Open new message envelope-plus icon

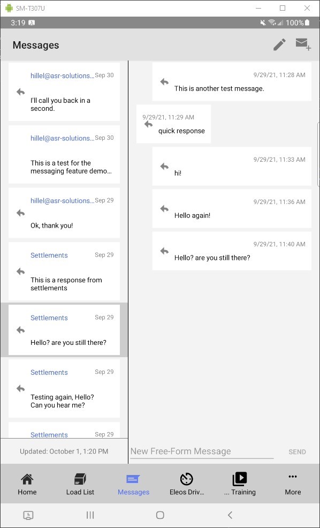pyautogui.click(x=303, y=44)
